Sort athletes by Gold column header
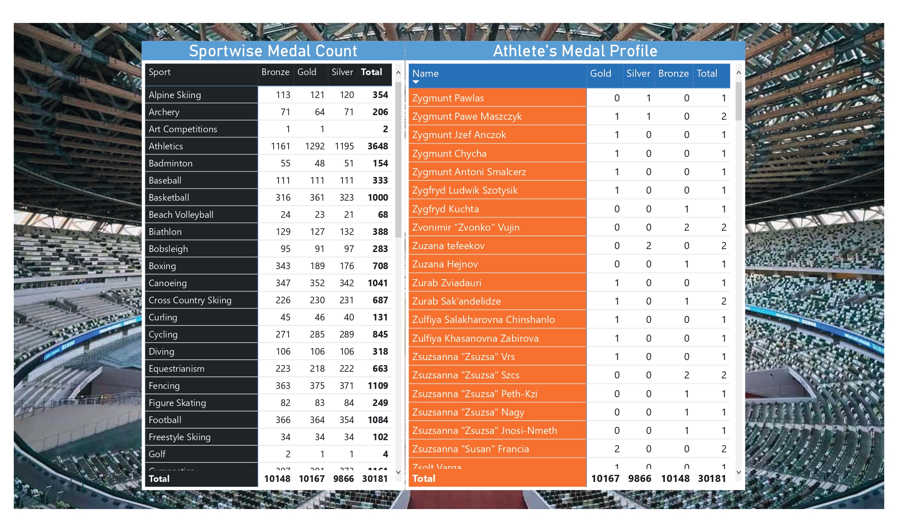This screenshot has width=898, height=532. (600, 73)
